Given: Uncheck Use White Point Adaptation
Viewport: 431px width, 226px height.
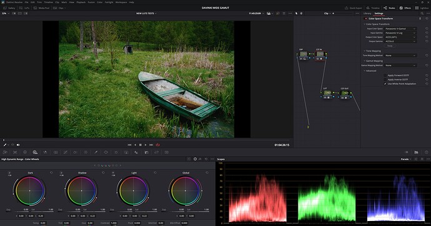Looking at the screenshot, I should pos(385,84).
